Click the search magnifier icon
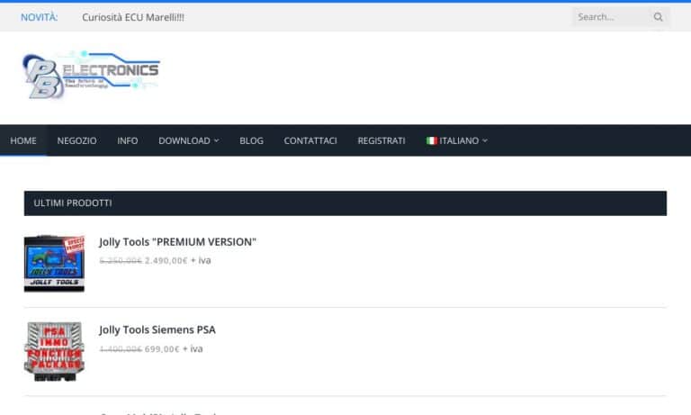 [x=658, y=17]
